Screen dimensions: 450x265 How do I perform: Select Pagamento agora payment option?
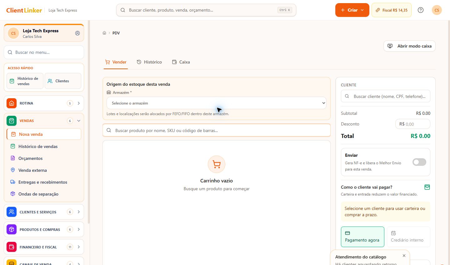(362, 237)
